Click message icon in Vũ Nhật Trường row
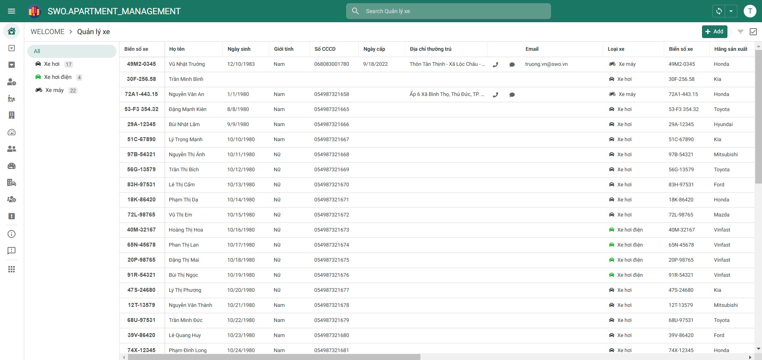Viewport: 762px width, 360px height. coord(512,64)
